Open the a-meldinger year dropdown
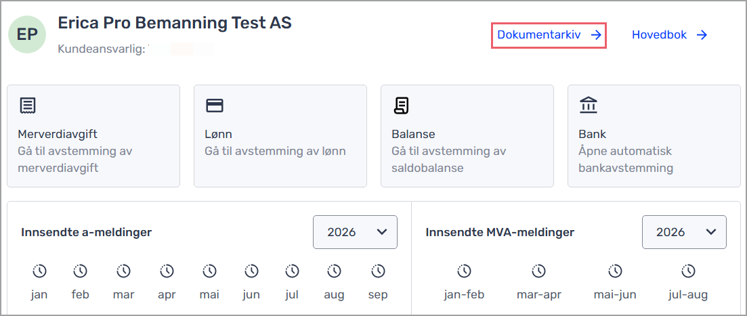 click(x=355, y=232)
